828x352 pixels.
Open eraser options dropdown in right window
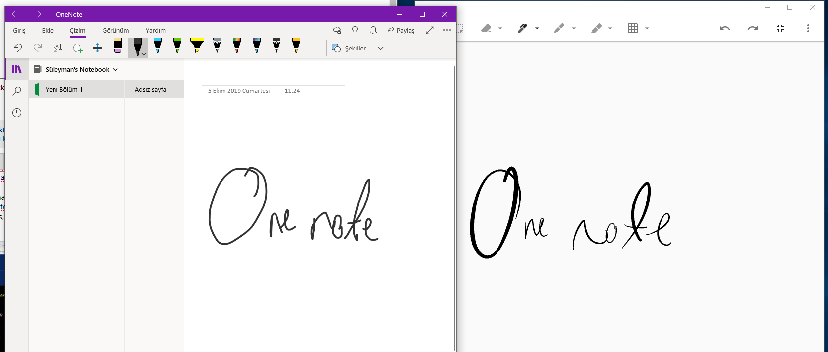(500, 28)
